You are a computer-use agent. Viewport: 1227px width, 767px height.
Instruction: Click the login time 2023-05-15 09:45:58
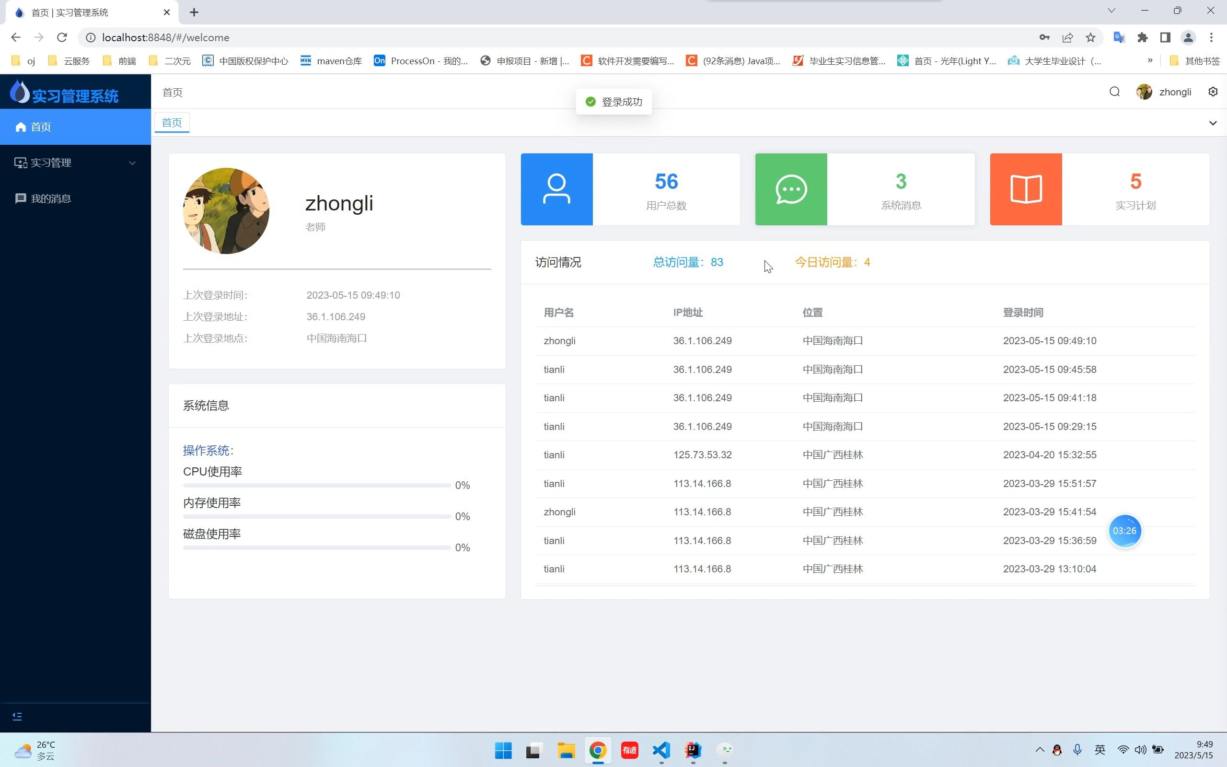[1050, 369]
